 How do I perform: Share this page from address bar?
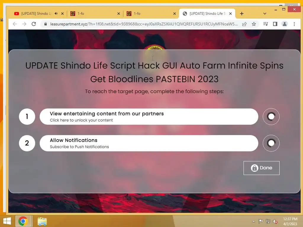pos(244,24)
